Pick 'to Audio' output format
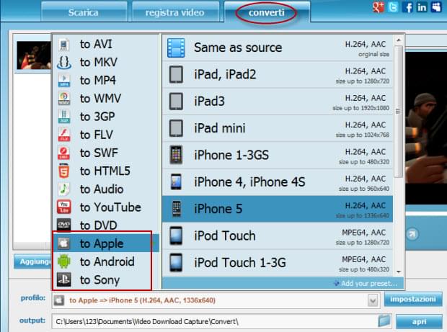 tap(106, 189)
